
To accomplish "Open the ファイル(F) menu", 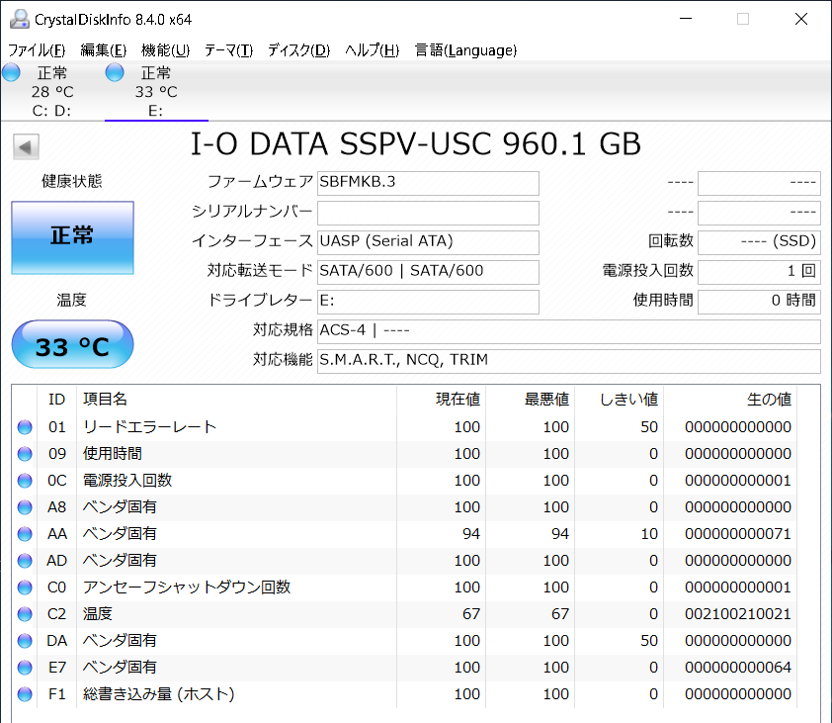I will (x=37, y=50).
